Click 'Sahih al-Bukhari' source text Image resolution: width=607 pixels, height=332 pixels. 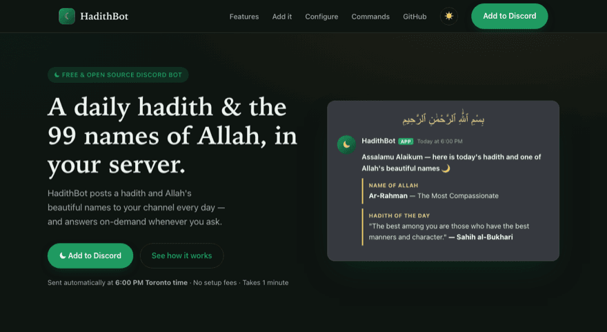485,237
